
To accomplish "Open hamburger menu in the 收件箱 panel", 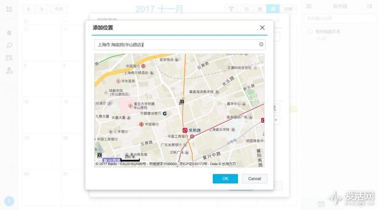I will point(309,6).
